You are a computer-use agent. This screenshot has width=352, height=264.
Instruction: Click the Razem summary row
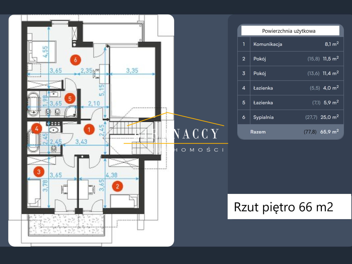(290, 132)
